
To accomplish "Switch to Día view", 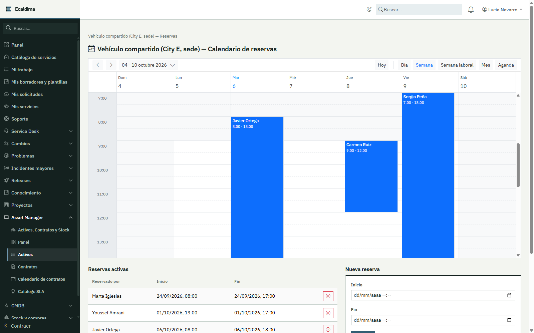I will 404,65.
